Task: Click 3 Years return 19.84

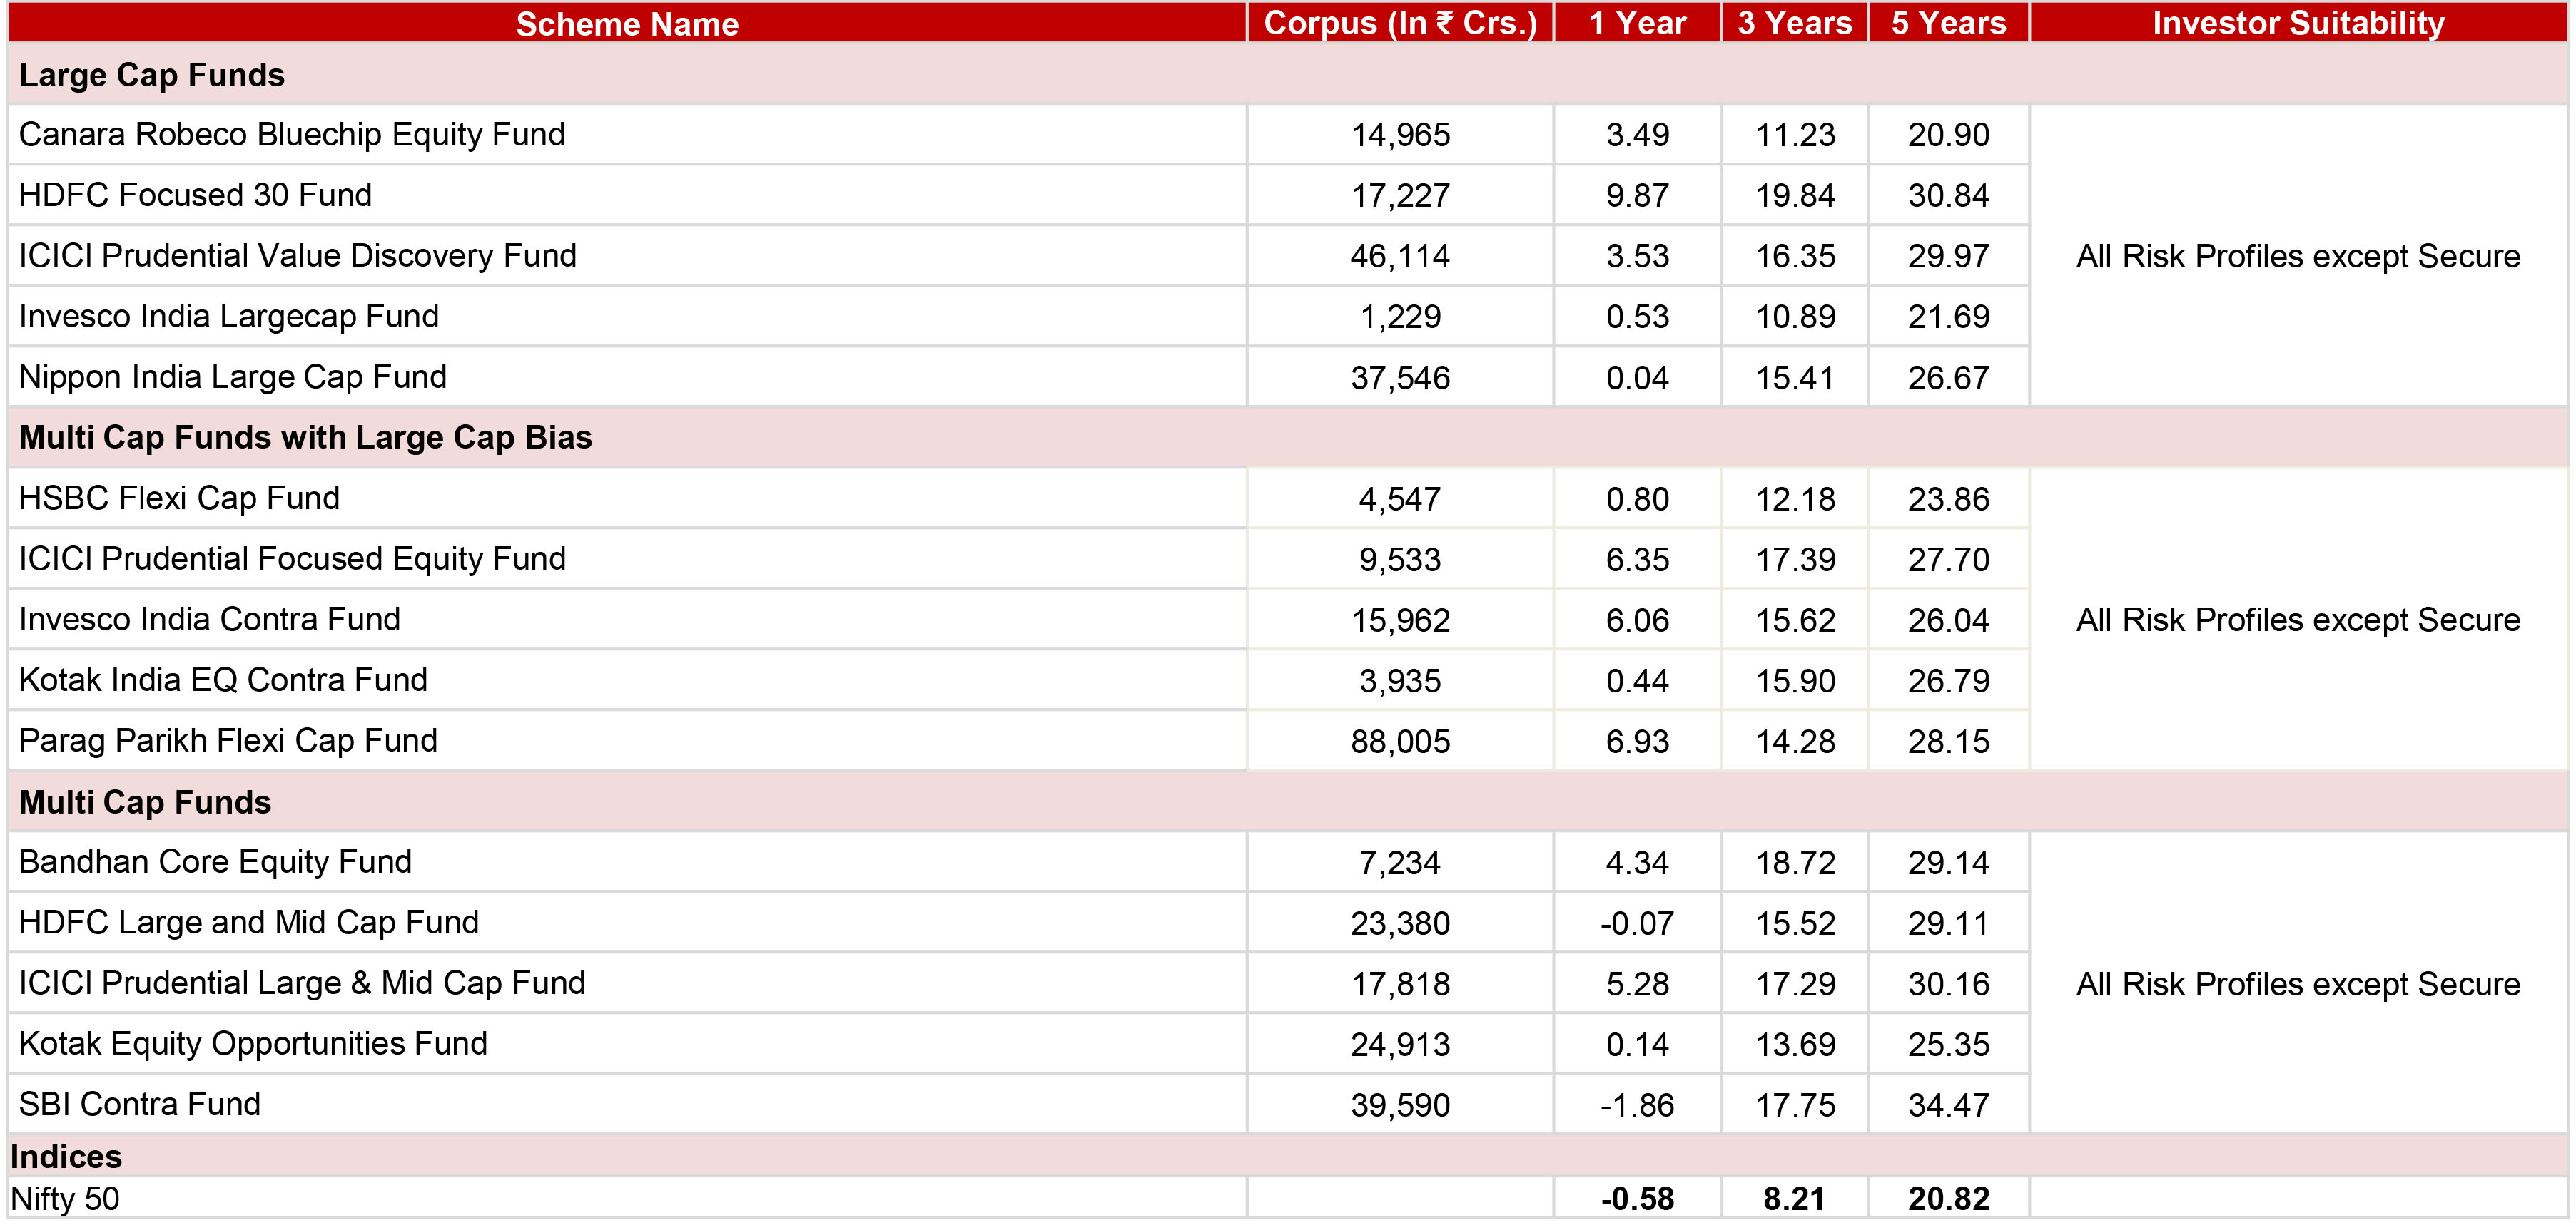Action: 1795,196
